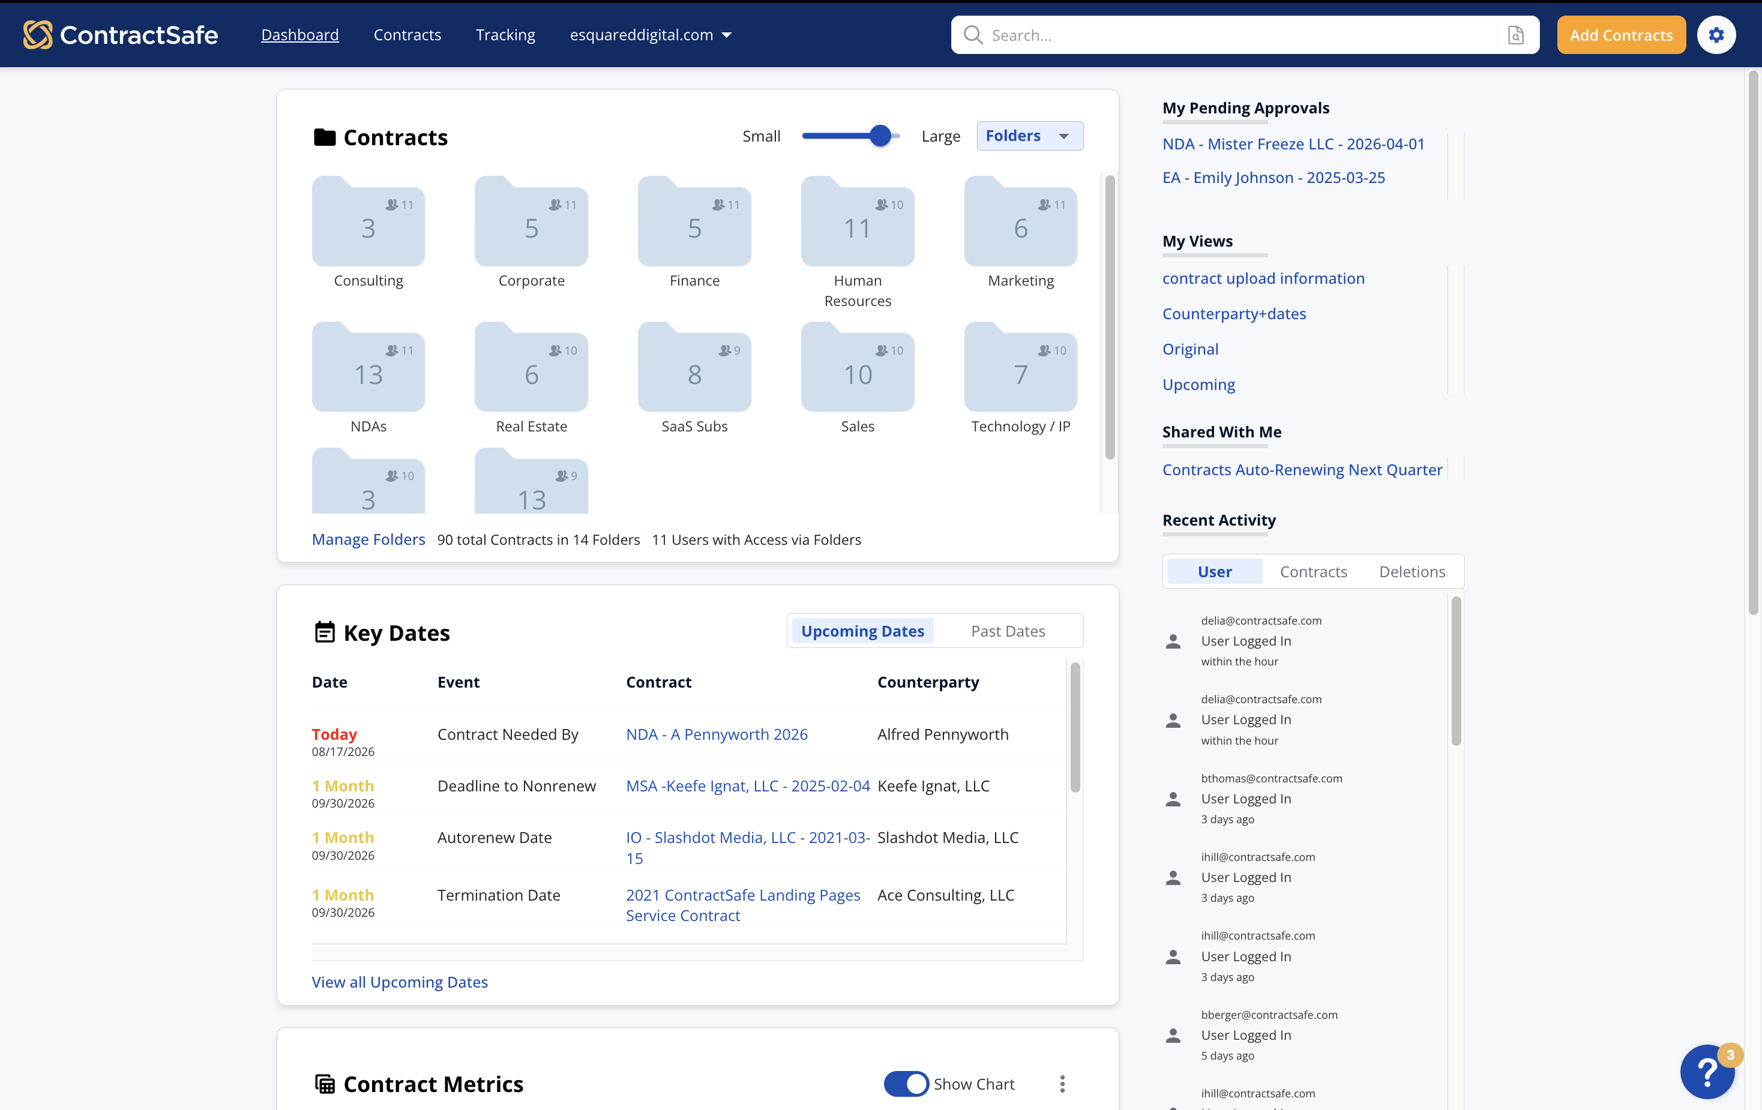Click the Event column header

458,682
